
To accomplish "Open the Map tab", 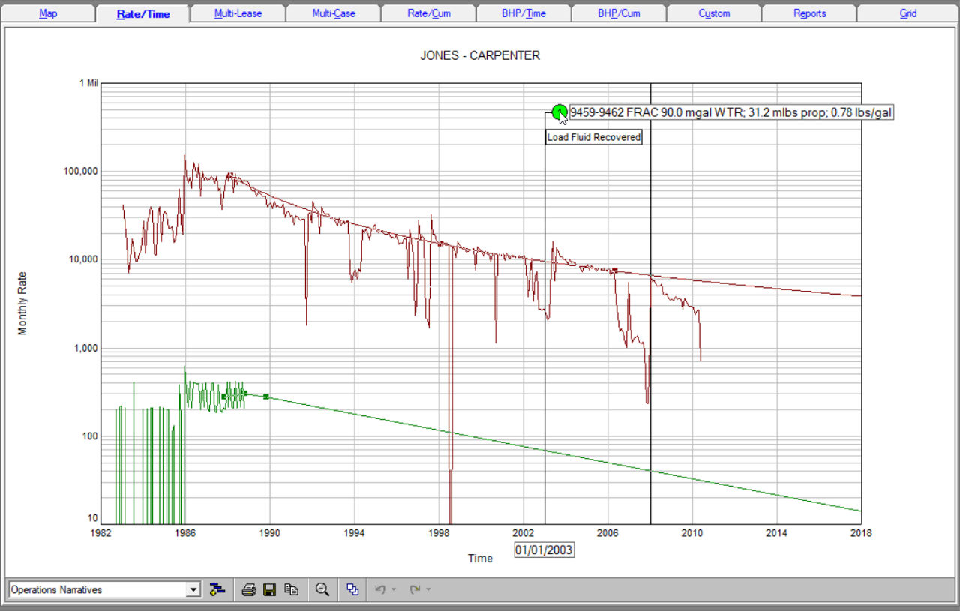I will point(48,13).
